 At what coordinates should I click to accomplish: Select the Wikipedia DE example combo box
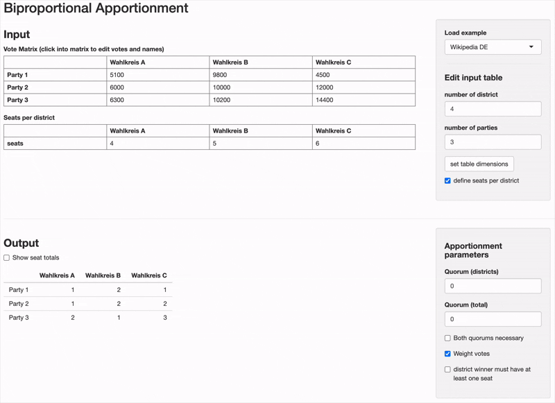[x=486, y=47]
